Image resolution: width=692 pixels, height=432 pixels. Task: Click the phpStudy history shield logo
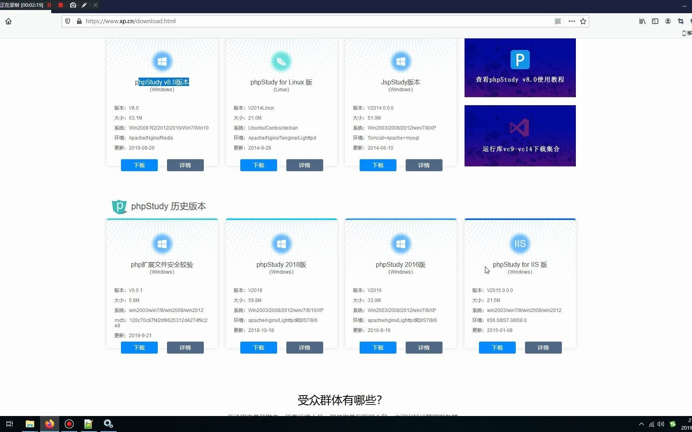[x=119, y=206]
